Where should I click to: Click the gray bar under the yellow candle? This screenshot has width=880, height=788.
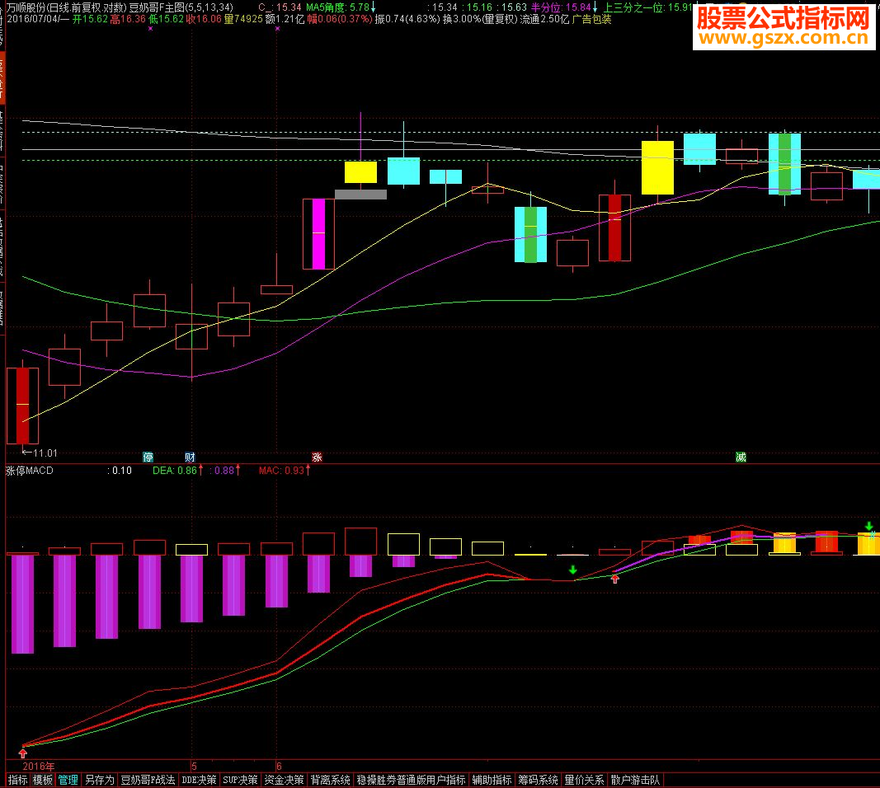360,195
